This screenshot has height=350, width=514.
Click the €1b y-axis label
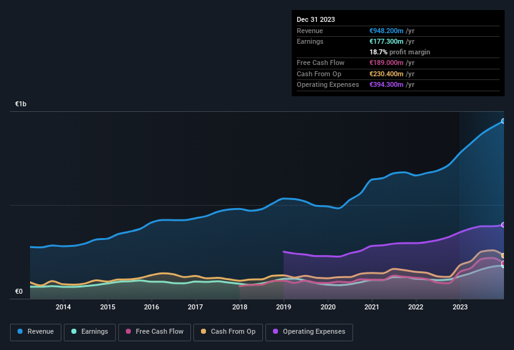tap(22, 104)
